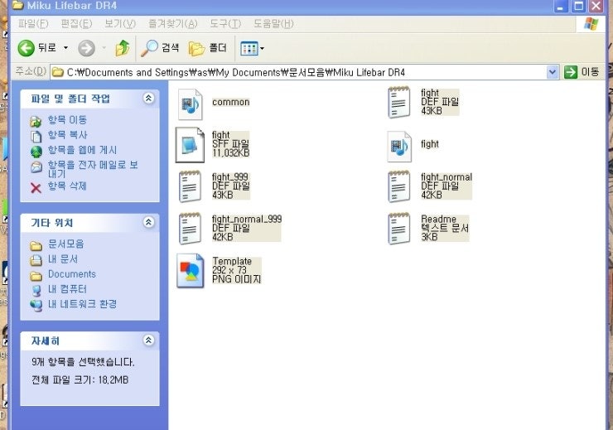Click the grayed Forward arrow button

[x=86, y=48]
